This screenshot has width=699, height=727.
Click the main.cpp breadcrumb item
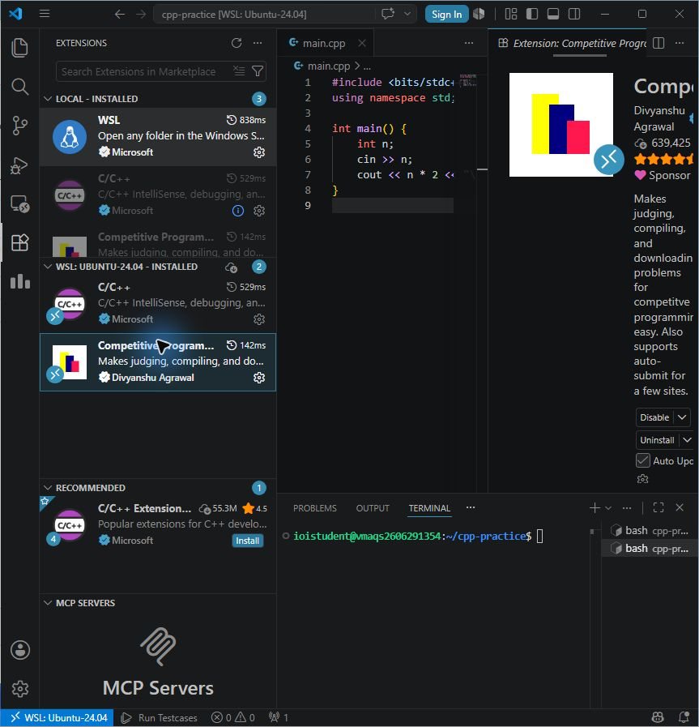322,66
